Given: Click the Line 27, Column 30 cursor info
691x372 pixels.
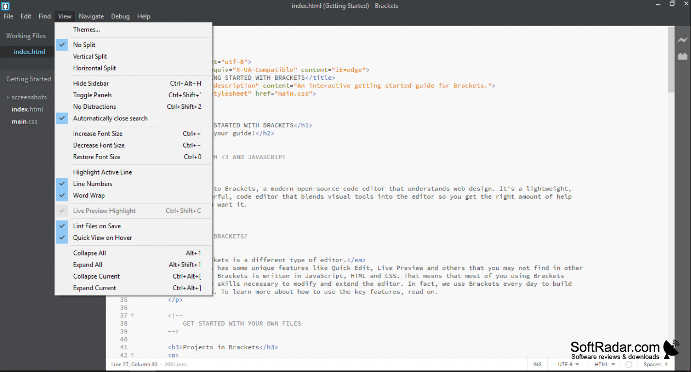Looking at the screenshot, I should pos(134,364).
